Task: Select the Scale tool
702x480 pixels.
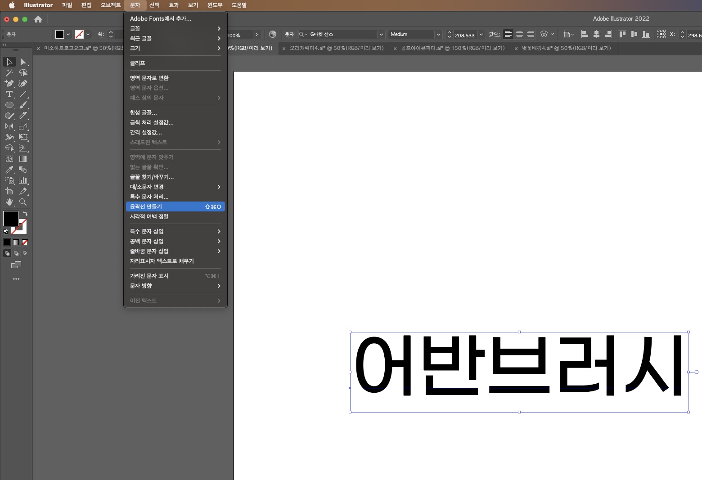Action: tap(23, 126)
